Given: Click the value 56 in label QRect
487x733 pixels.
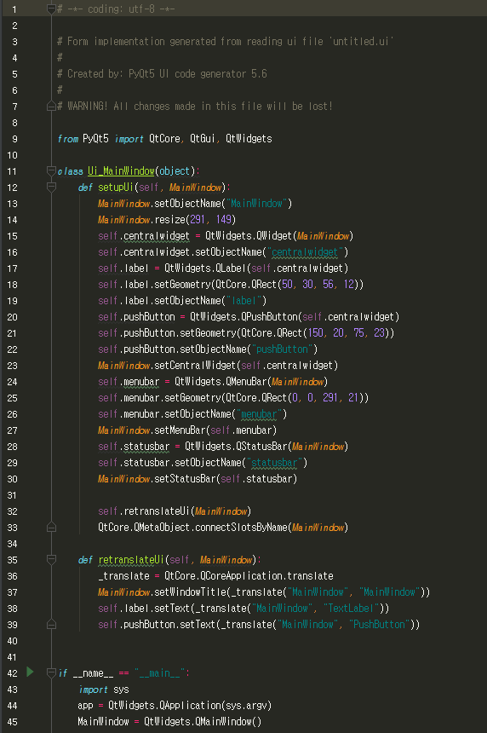Looking at the screenshot, I should click(x=329, y=285).
